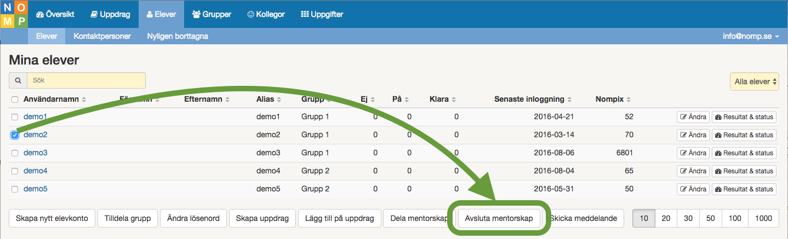
Task: Sort by Klara column arrows
Action: pyautogui.click(x=454, y=100)
